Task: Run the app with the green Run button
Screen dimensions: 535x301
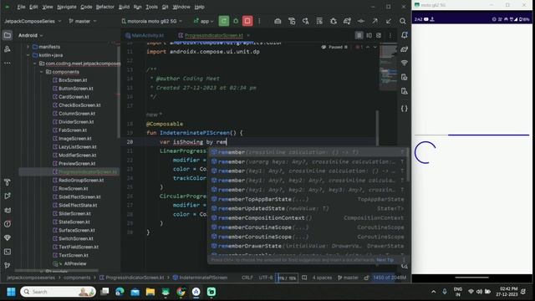Action: (x=224, y=21)
